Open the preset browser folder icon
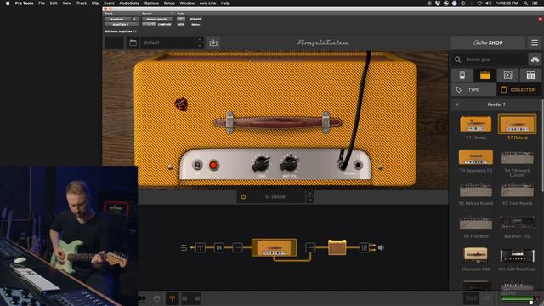Screen dimensions: 544x306 click(x=133, y=42)
